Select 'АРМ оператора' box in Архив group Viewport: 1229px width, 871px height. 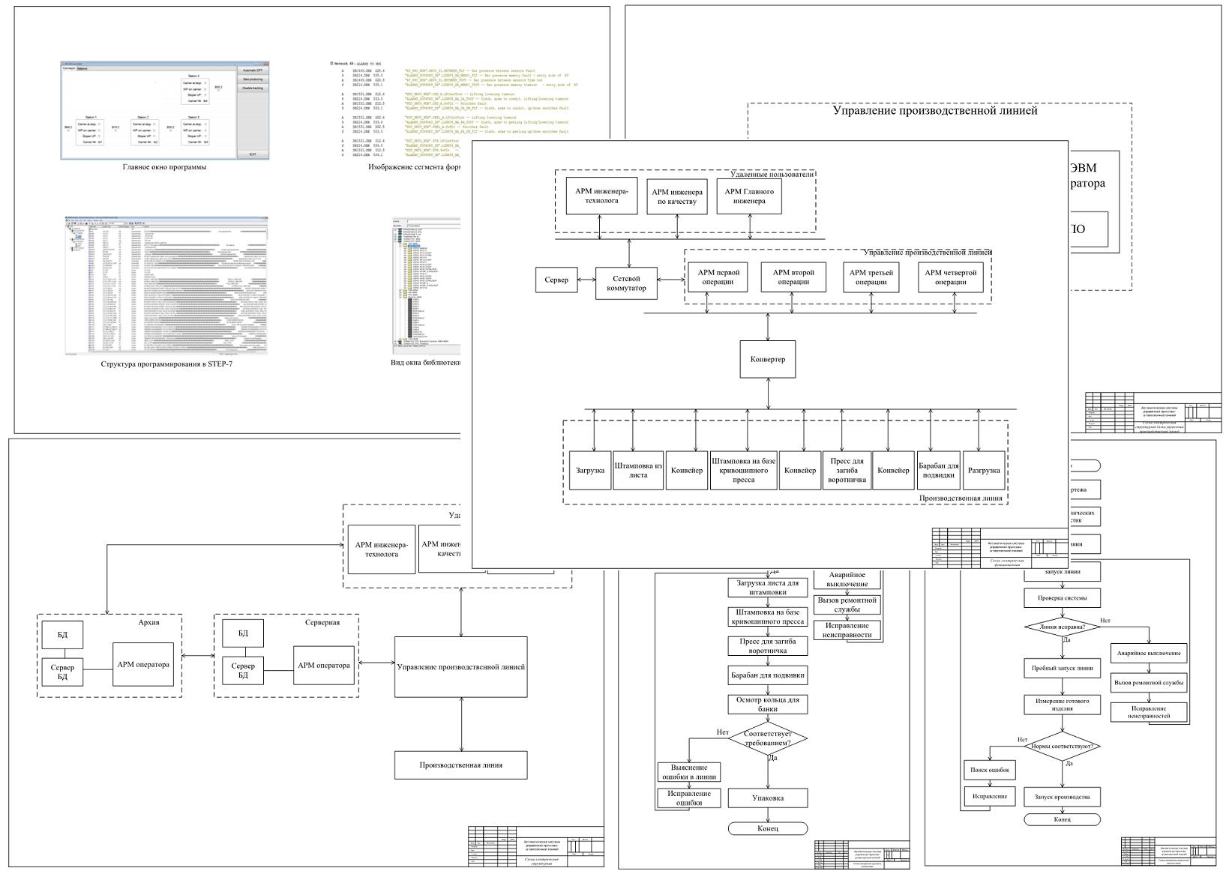tap(143, 664)
